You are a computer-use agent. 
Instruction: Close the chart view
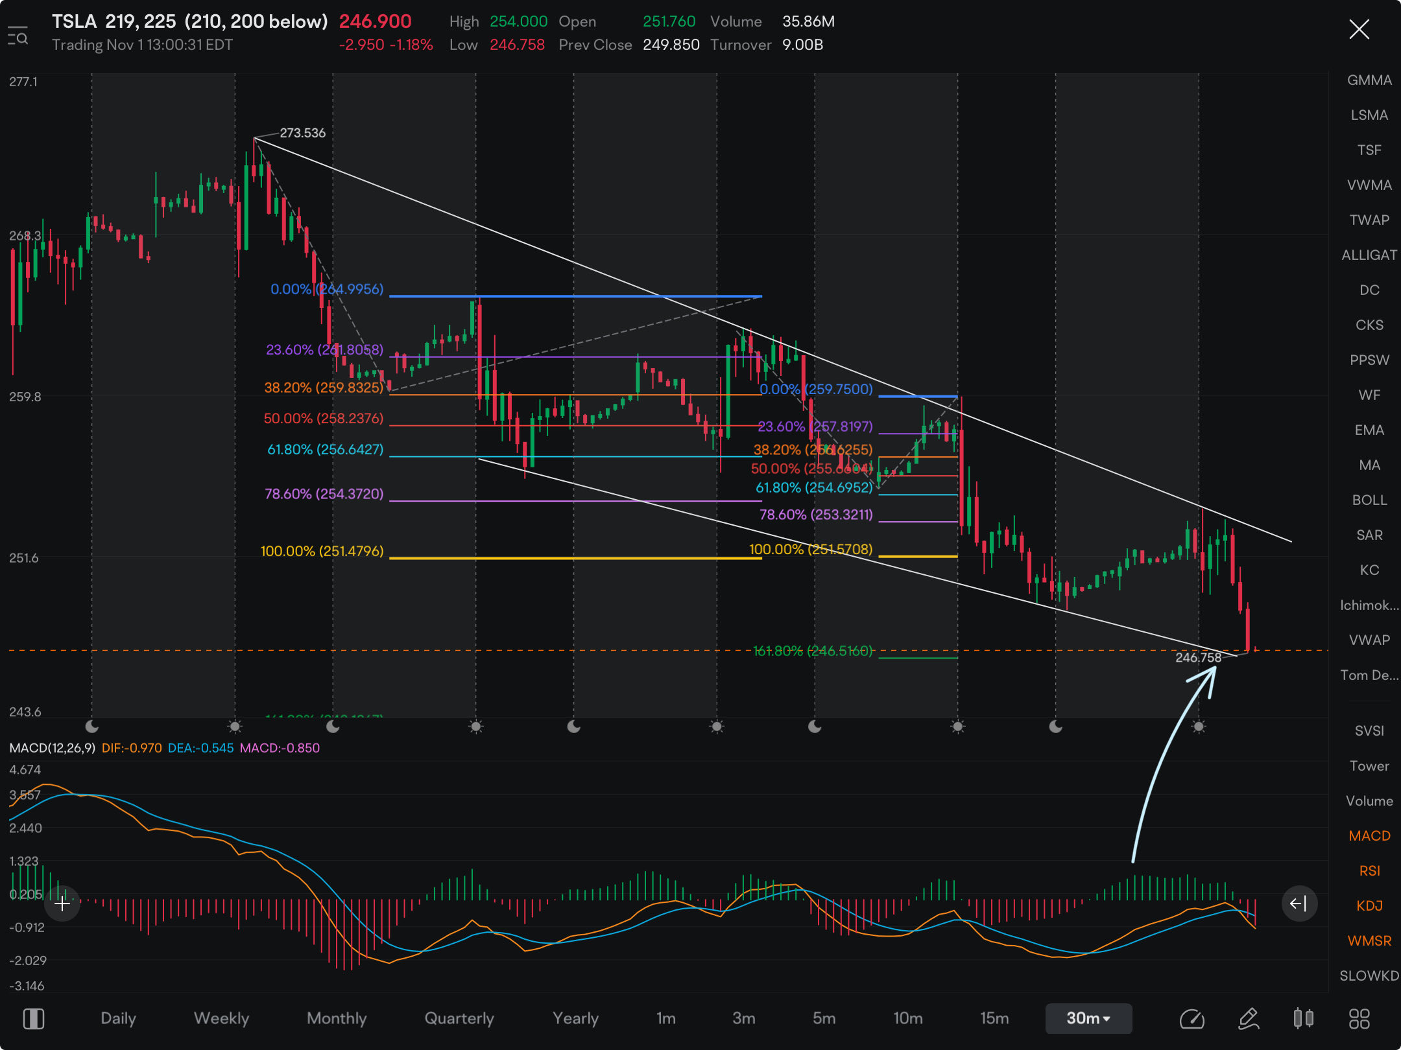click(1359, 29)
